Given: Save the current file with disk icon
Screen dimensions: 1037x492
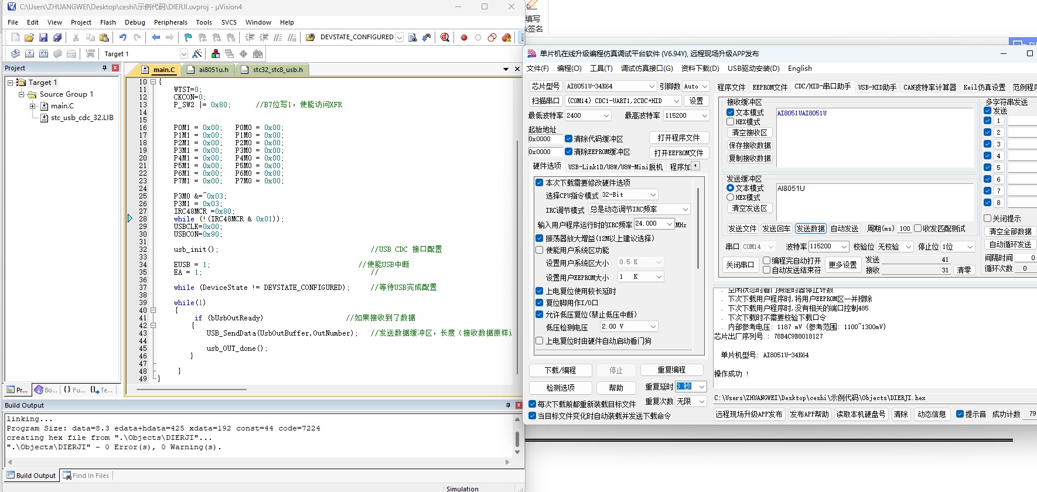Looking at the screenshot, I should 43,37.
